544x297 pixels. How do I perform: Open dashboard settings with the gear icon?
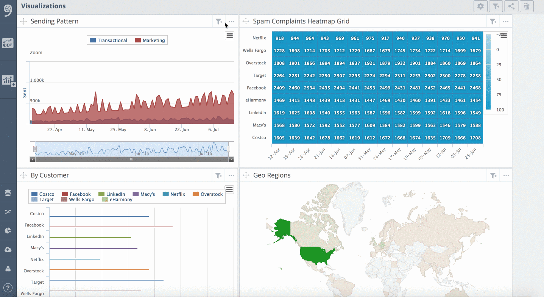point(480,6)
